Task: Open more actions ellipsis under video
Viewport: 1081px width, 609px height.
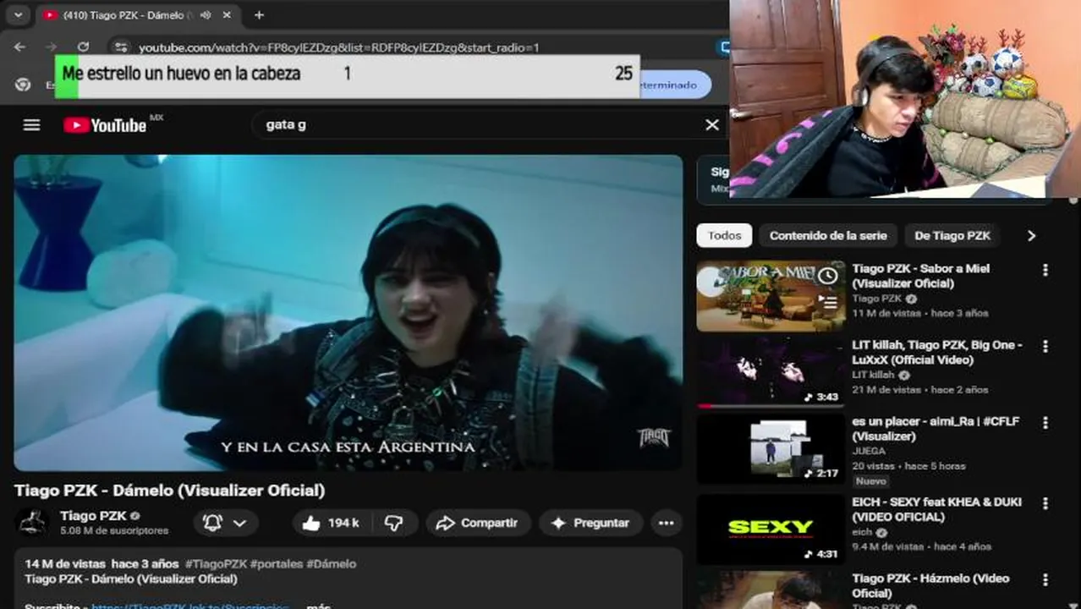Action: (x=667, y=524)
